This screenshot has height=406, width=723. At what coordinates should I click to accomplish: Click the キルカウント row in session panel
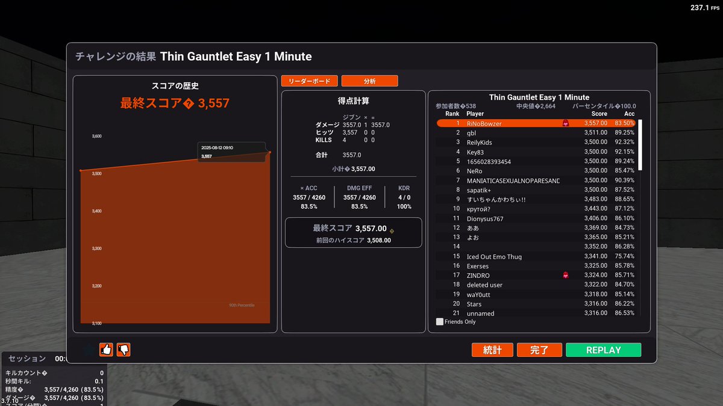click(x=55, y=373)
